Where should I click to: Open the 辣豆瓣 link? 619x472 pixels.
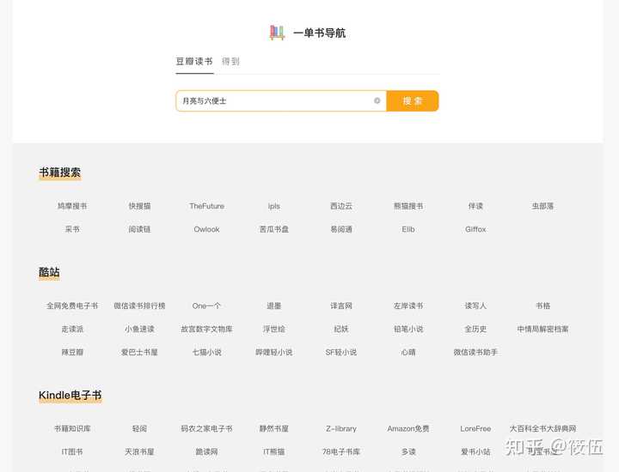[x=72, y=352]
